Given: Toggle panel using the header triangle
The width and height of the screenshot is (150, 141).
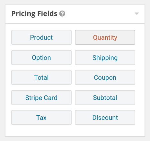Looking at the screenshot, I should click(x=137, y=14).
